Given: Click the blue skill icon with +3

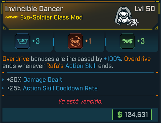Looking at the screenshot, I should 22,41.
